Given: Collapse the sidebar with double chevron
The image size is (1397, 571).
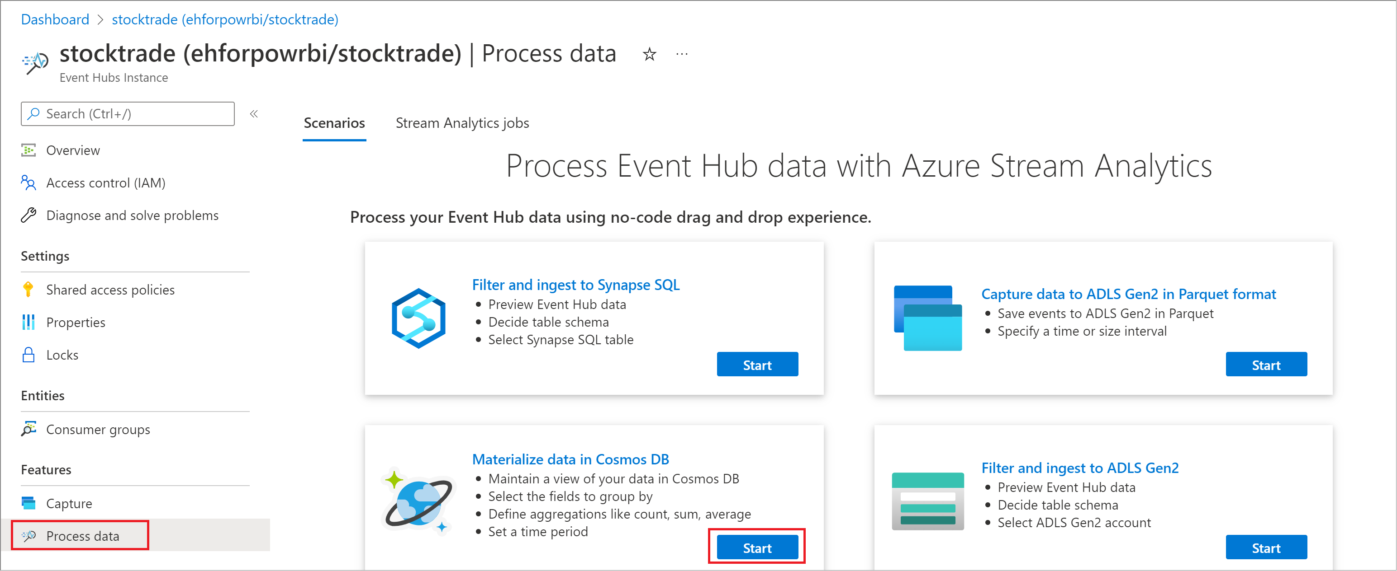Looking at the screenshot, I should (x=254, y=114).
